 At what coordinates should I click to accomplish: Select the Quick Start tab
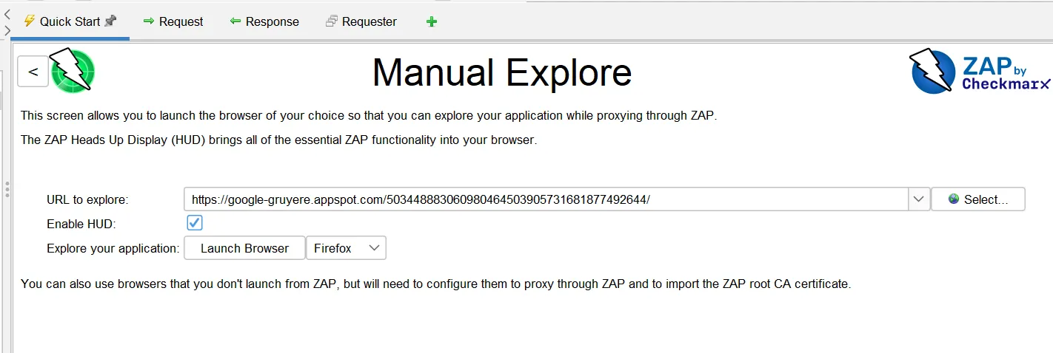(69, 21)
